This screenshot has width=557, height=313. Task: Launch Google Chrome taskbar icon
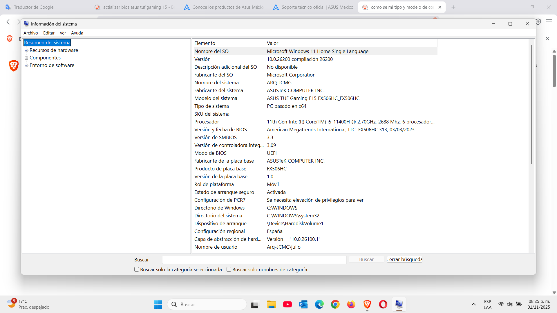click(x=335, y=304)
